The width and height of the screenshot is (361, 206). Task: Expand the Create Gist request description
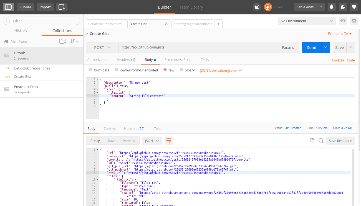[x=87, y=34]
